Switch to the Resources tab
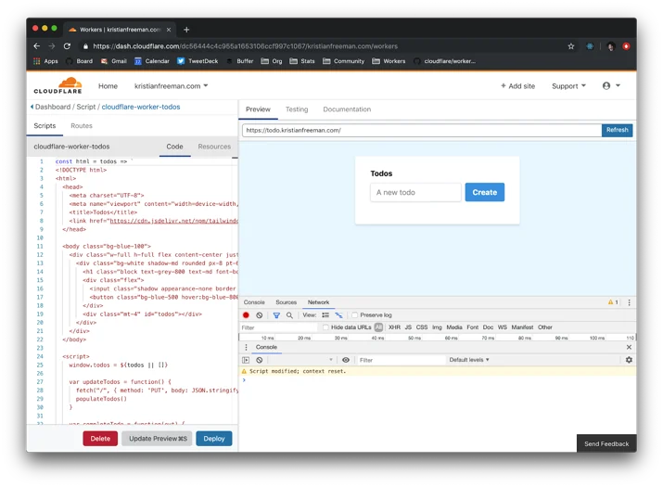 coord(214,147)
